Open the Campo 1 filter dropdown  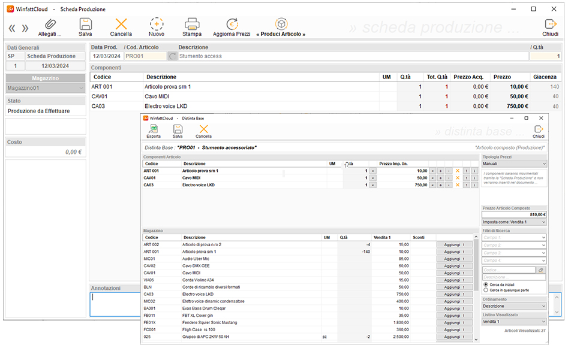(513, 237)
